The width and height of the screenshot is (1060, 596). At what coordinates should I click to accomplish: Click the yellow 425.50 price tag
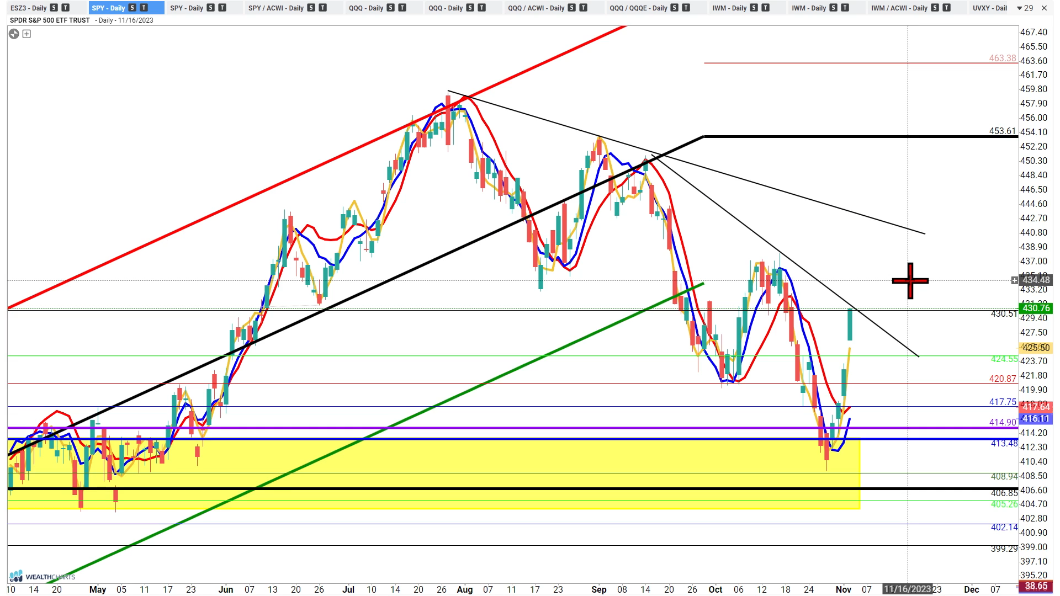pos(1036,348)
